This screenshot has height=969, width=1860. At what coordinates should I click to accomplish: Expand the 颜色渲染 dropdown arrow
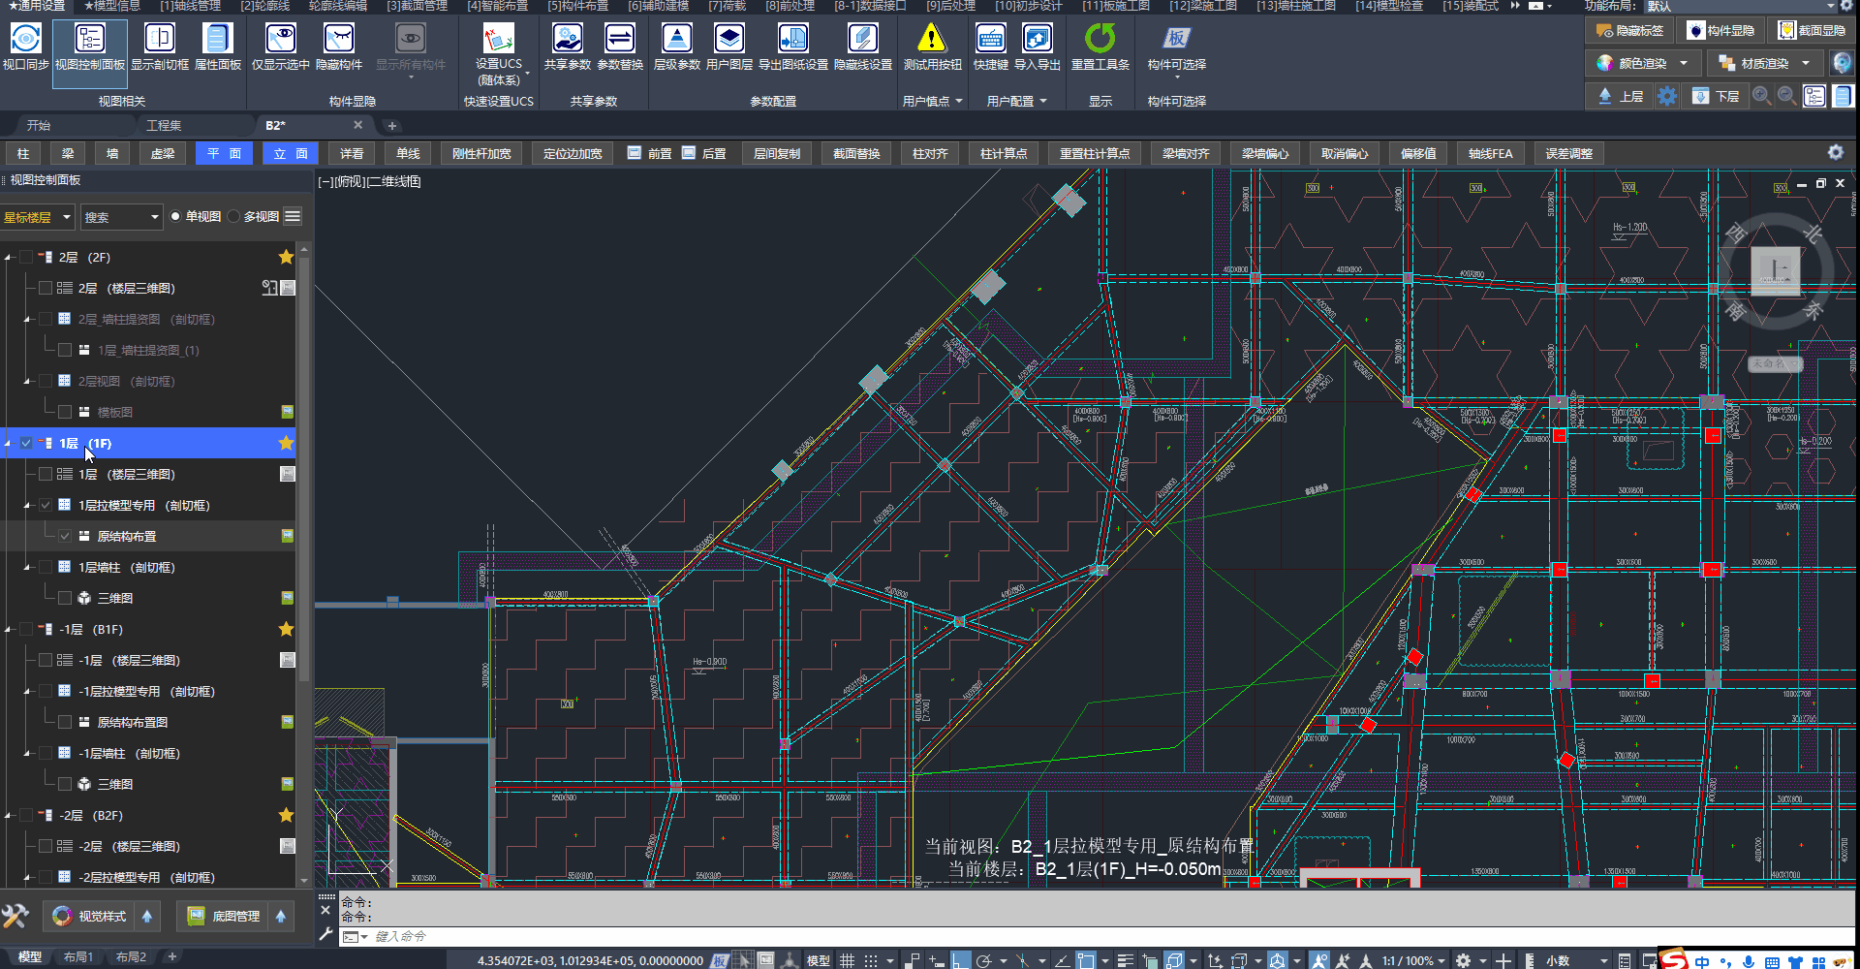(x=1684, y=63)
